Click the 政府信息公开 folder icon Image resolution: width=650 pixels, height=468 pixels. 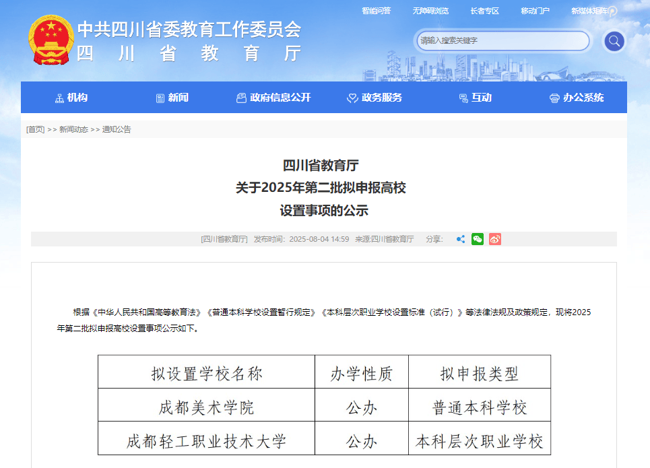[x=241, y=98]
